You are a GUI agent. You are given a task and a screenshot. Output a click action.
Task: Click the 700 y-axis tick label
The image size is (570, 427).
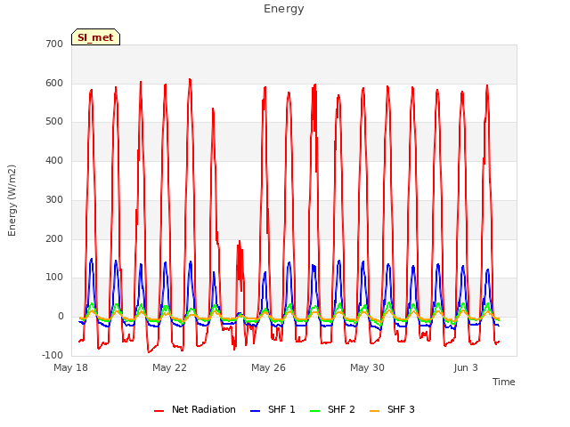54,44
